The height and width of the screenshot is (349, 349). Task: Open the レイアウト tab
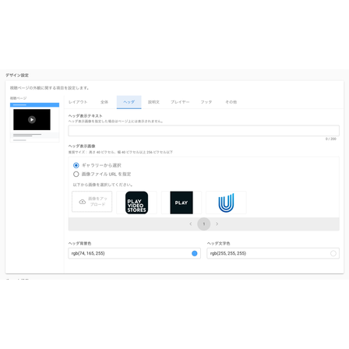tap(78, 102)
